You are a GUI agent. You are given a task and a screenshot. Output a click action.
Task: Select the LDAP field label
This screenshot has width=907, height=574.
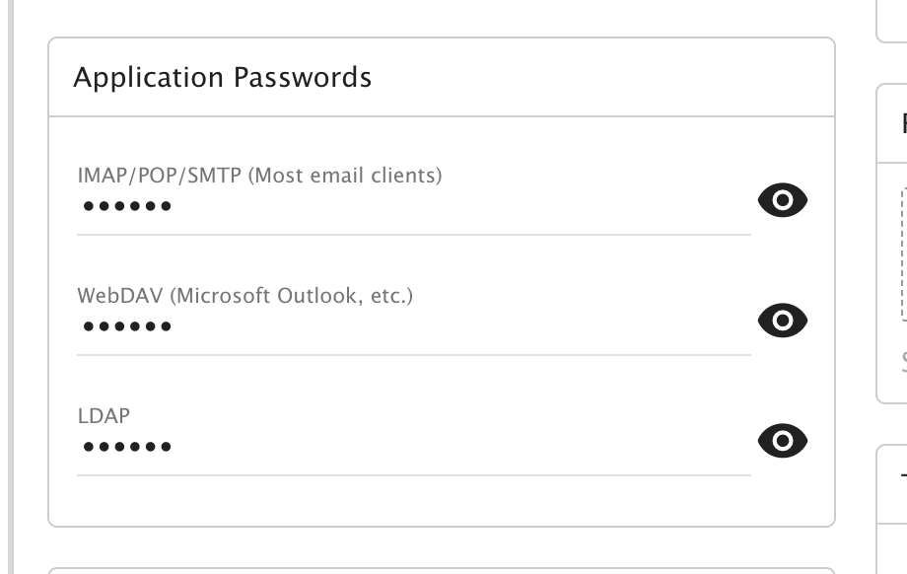[104, 415]
